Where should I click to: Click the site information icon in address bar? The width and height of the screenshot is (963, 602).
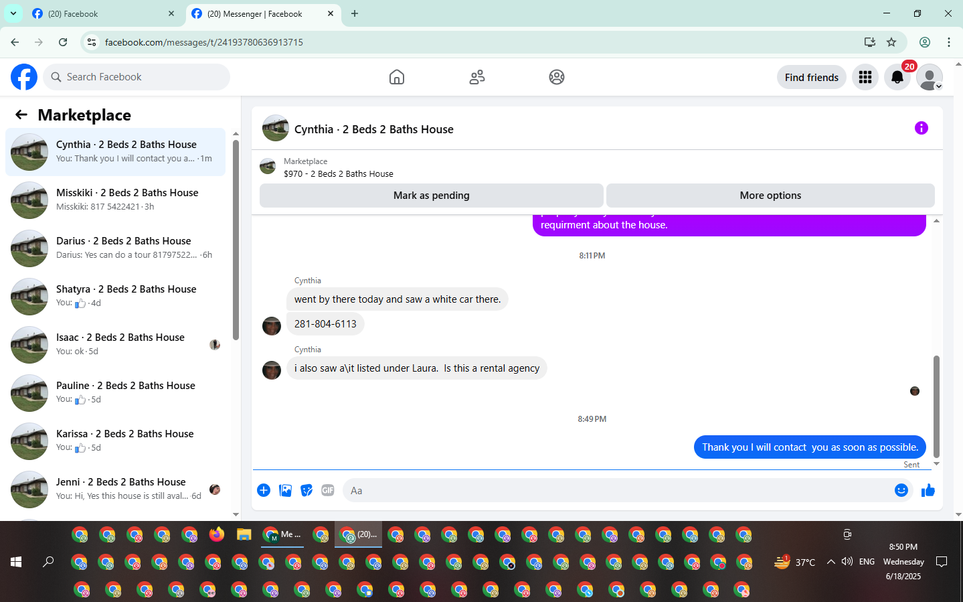(92, 42)
